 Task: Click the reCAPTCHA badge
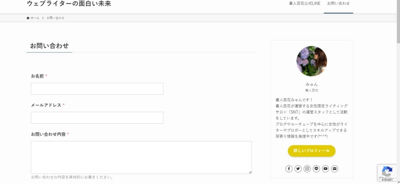point(387,173)
